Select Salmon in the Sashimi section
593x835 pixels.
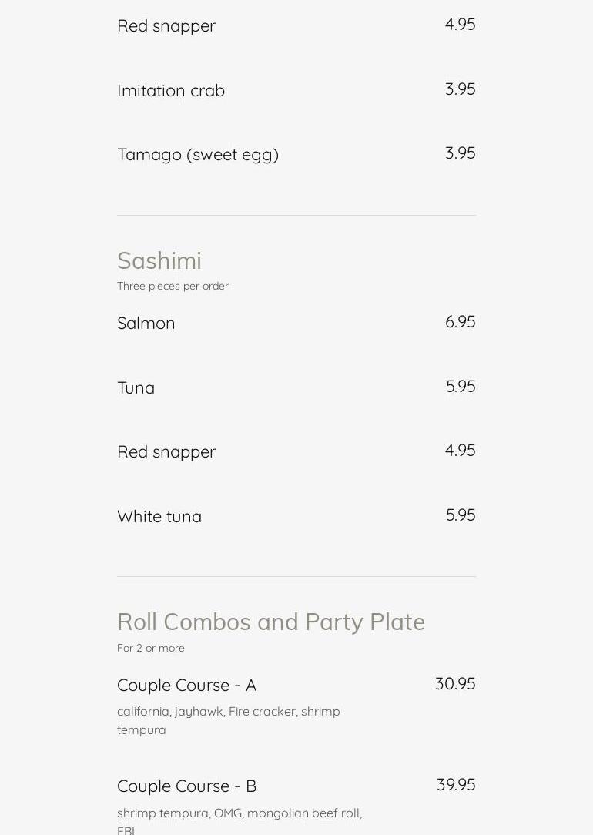click(x=146, y=324)
